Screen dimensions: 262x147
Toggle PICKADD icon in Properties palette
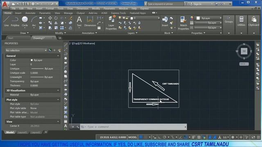pos(50,50)
